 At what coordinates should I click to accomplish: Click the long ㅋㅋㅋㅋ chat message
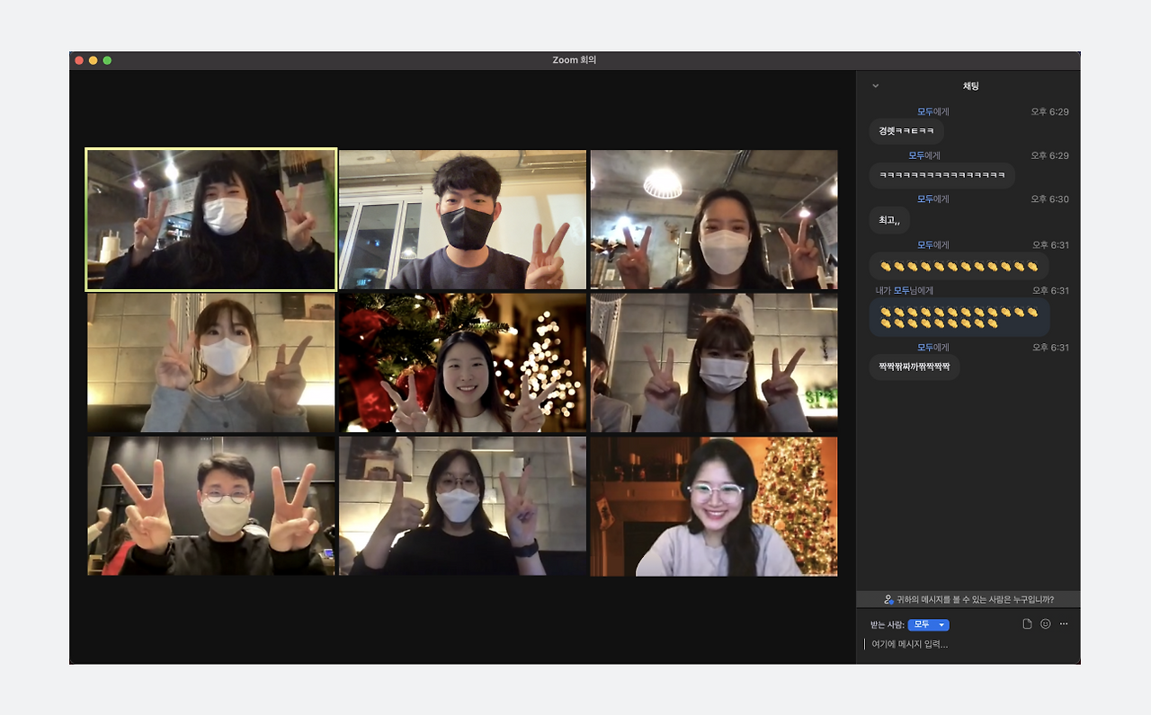942,175
